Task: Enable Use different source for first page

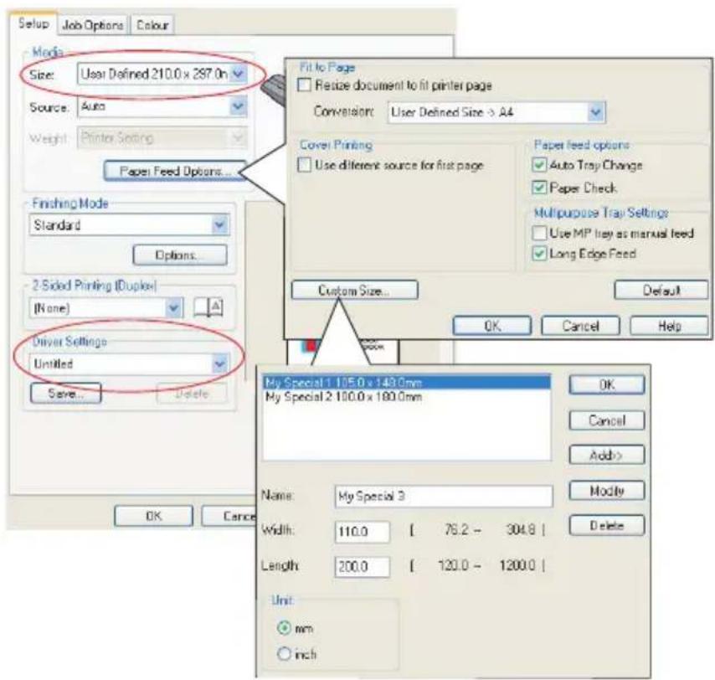Action: (x=304, y=165)
